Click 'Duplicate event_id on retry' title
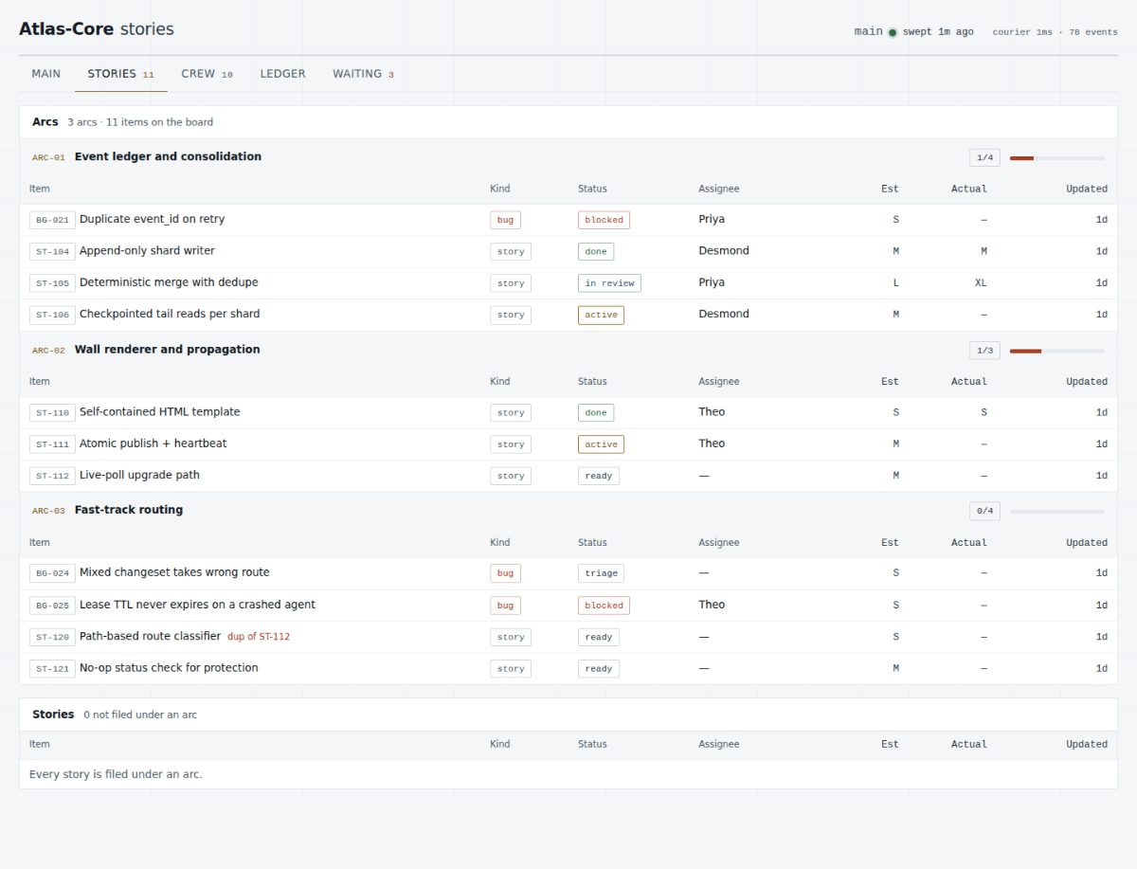The height and width of the screenshot is (869, 1137). tap(152, 219)
